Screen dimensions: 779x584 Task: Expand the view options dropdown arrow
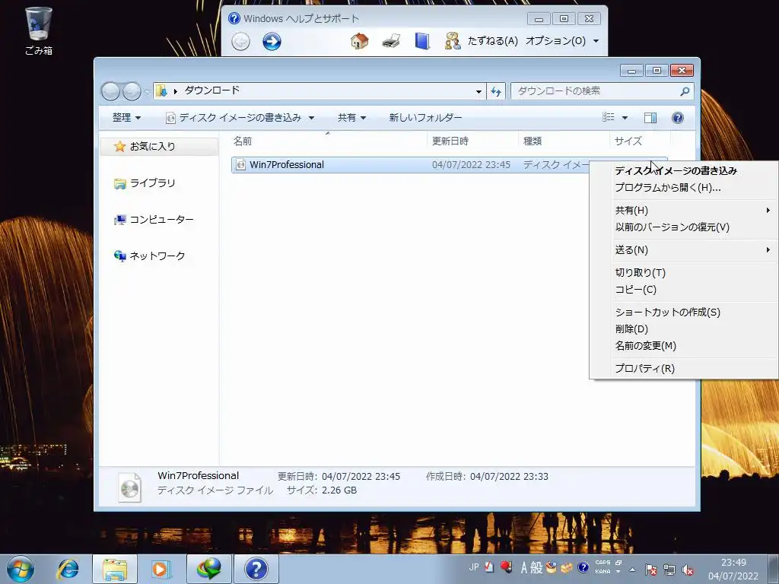click(625, 118)
